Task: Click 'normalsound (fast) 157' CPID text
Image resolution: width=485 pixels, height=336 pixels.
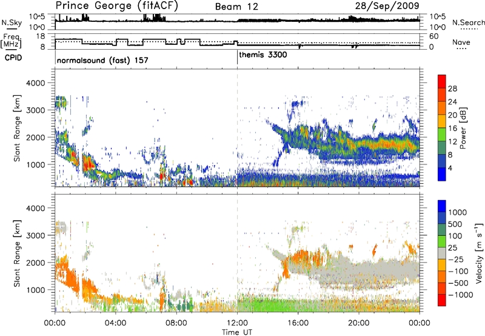Action: tap(102, 60)
